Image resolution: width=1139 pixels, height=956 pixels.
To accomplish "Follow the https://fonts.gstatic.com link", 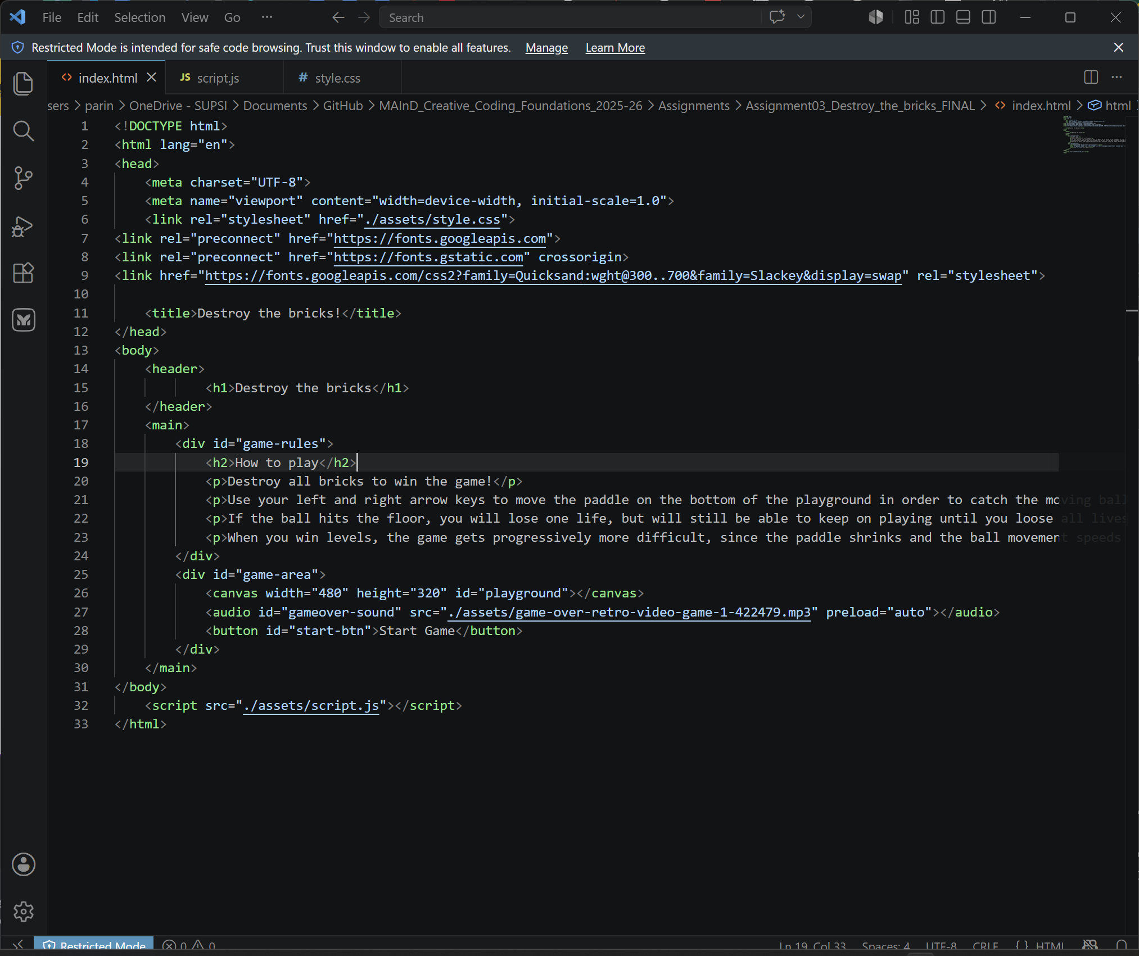I will pyautogui.click(x=428, y=257).
